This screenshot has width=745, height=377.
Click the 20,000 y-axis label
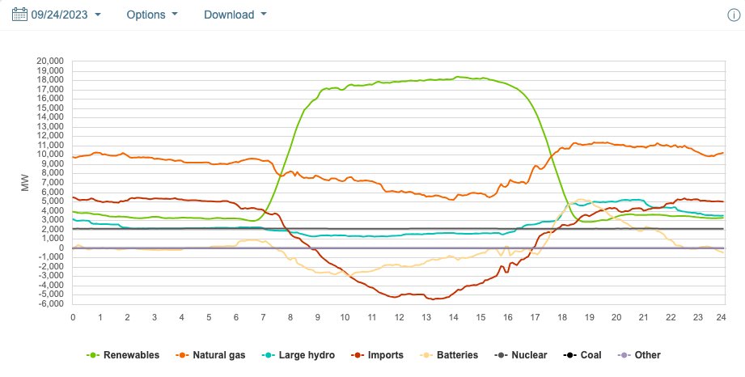(x=50, y=61)
